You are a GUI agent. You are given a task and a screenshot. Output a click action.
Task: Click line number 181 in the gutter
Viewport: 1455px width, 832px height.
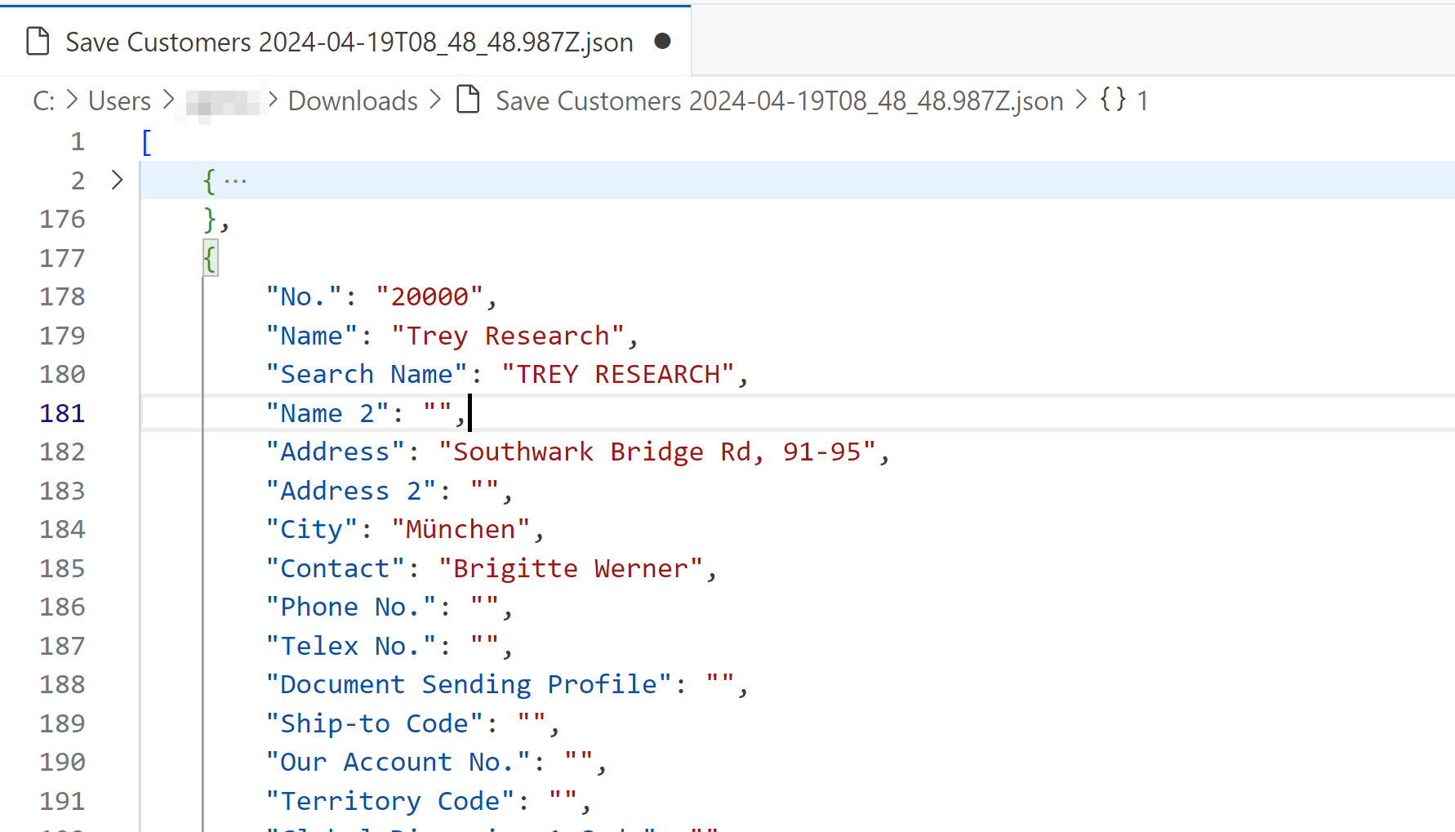(62, 413)
